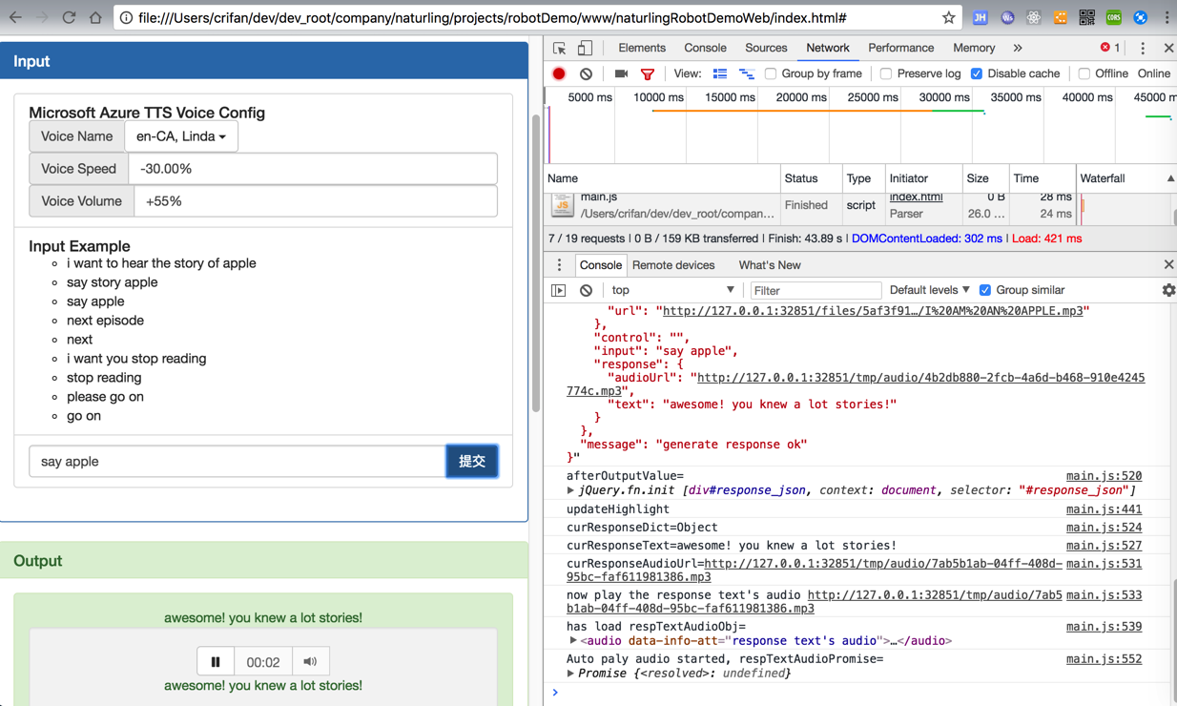Click the DevTools inspect element icon

coord(560,48)
